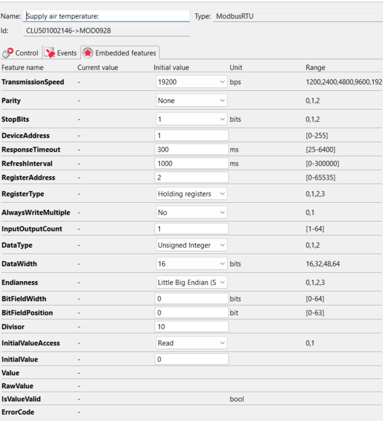Viewport: 383px width, 421px height.
Task: Click the Divisor field showing 10
Action: 192,327
